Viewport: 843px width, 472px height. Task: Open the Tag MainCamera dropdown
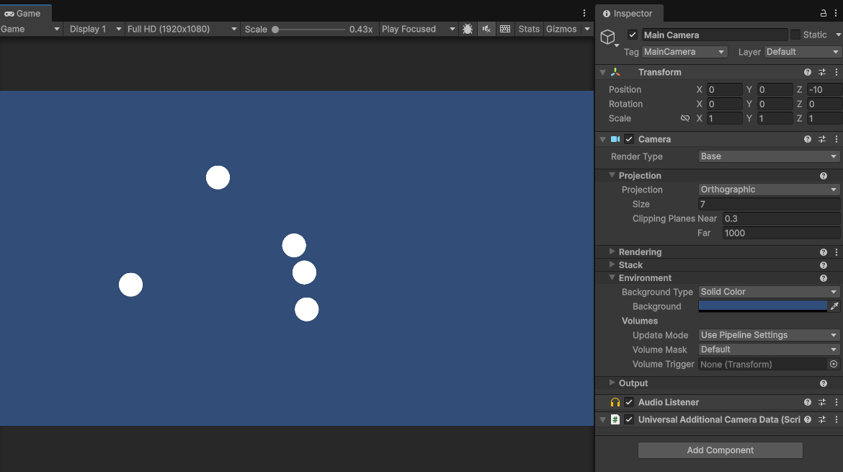tap(684, 52)
